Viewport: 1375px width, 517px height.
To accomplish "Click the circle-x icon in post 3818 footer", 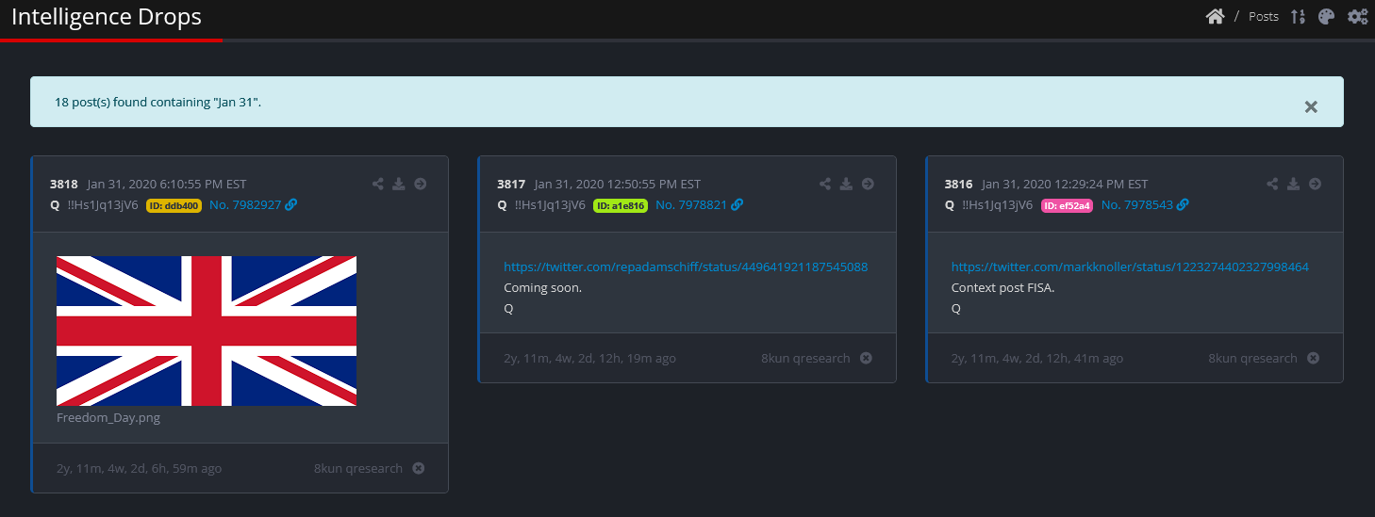I will coord(419,468).
